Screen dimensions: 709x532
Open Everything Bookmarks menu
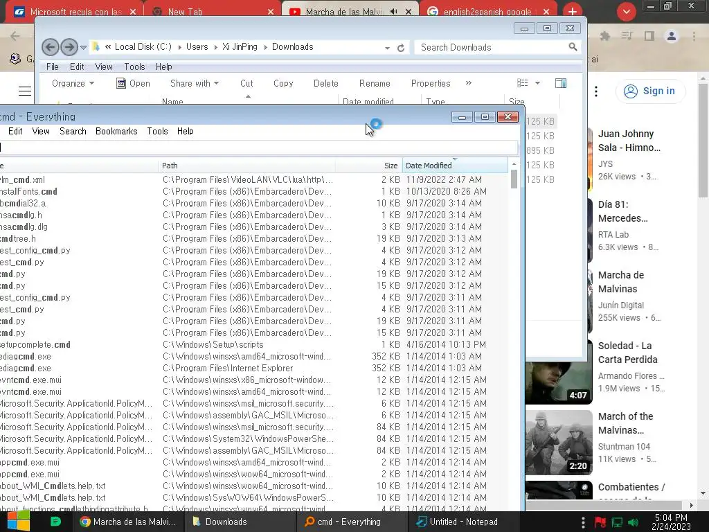116,131
